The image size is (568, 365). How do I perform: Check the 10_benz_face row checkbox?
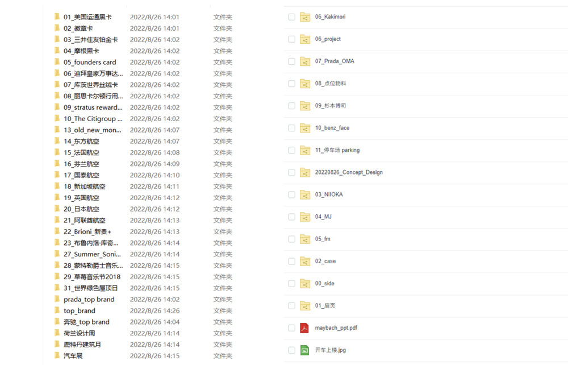click(x=291, y=128)
